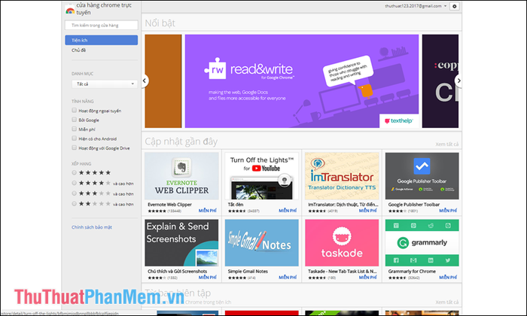Select two stars and up rating
The width and height of the screenshot is (527, 316).
click(x=75, y=203)
